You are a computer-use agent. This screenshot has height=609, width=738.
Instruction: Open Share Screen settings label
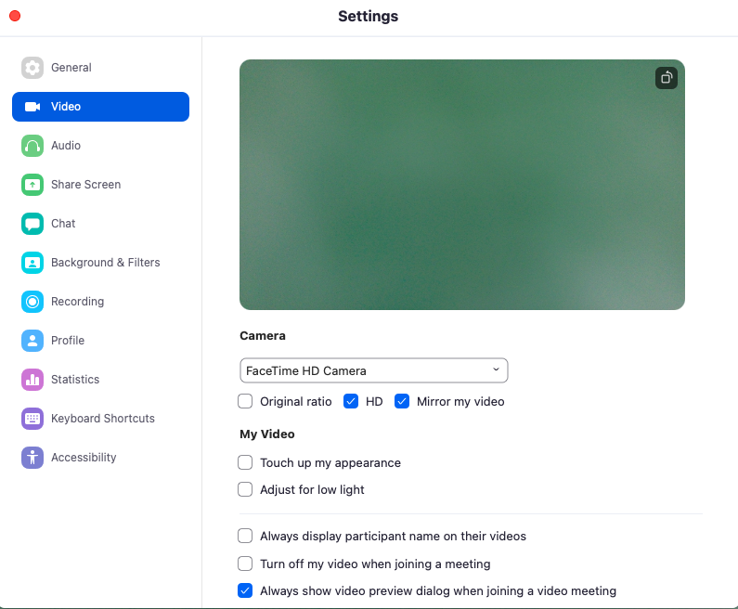[x=85, y=185]
